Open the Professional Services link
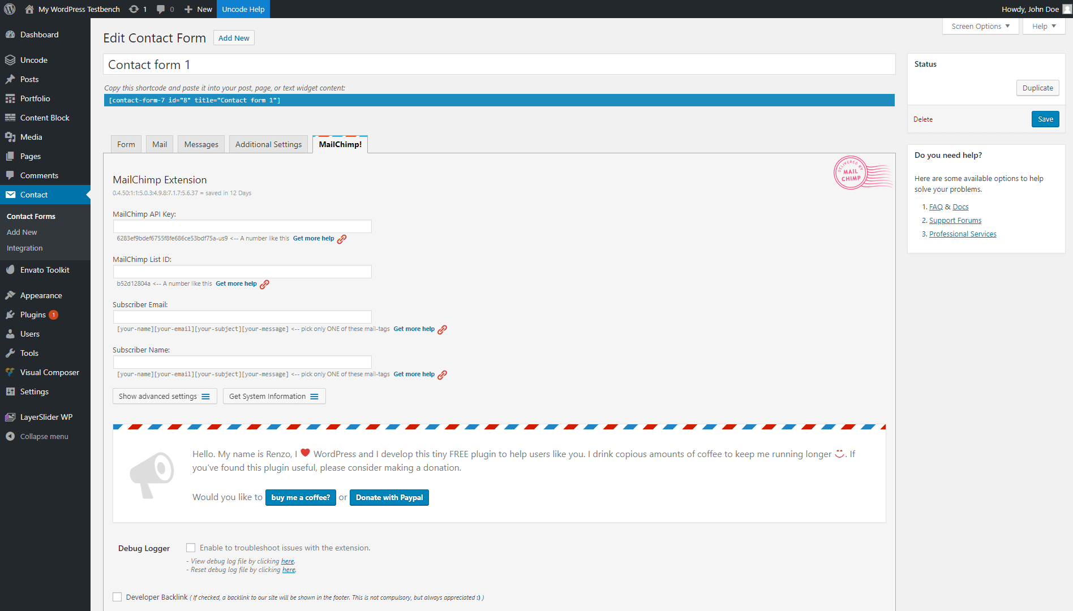This screenshot has height=611, width=1073. pyautogui.click(x=963, y=234)
